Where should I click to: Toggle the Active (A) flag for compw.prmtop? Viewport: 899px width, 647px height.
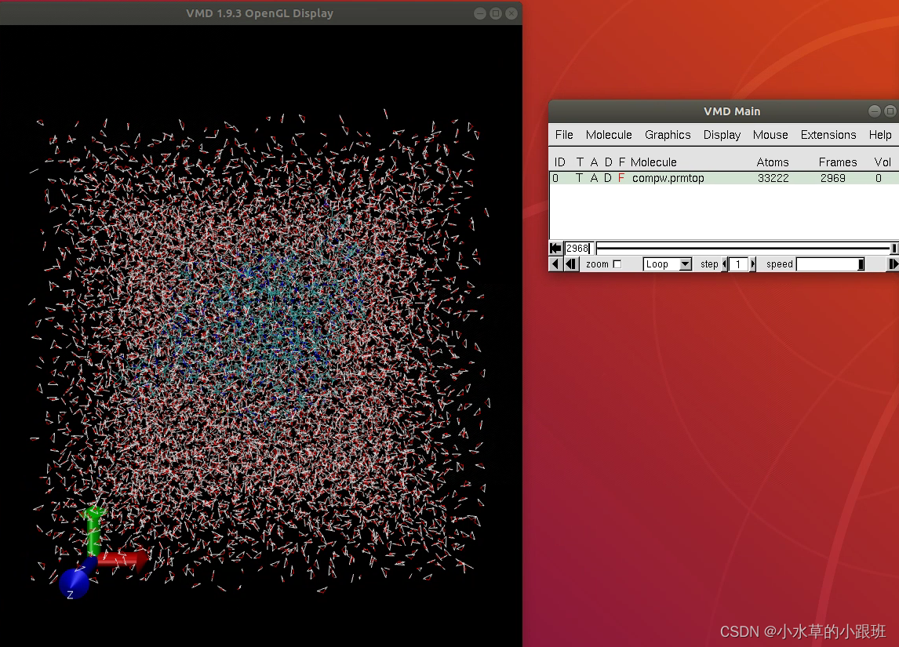click(x=594, y=178)
